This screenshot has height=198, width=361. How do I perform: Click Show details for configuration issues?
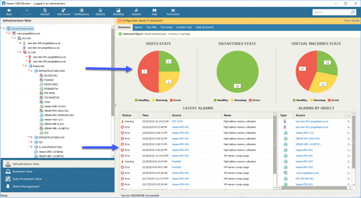pyautogui.click(x=352, y=20)
